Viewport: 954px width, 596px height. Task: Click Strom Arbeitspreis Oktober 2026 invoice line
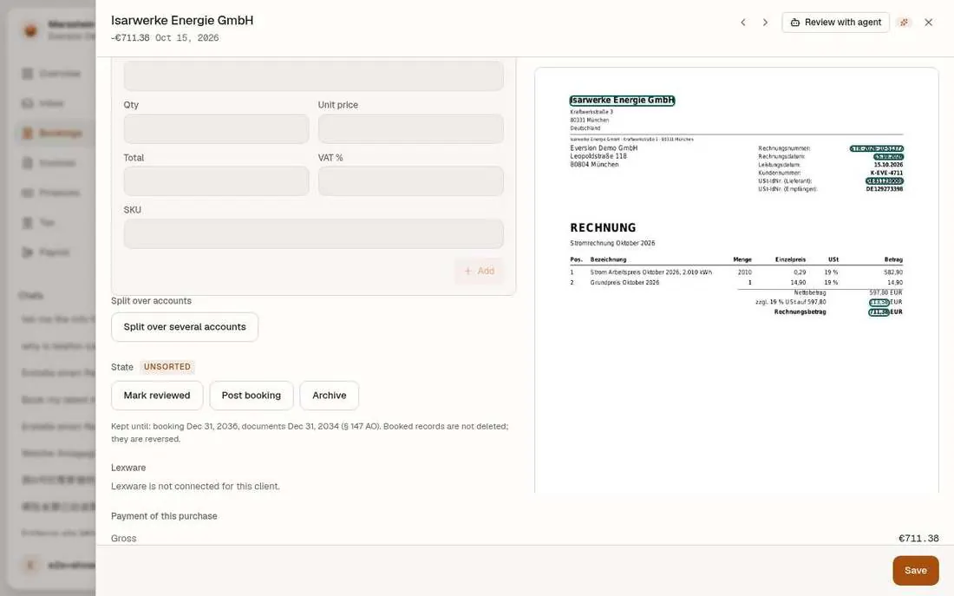click(736, 272)
